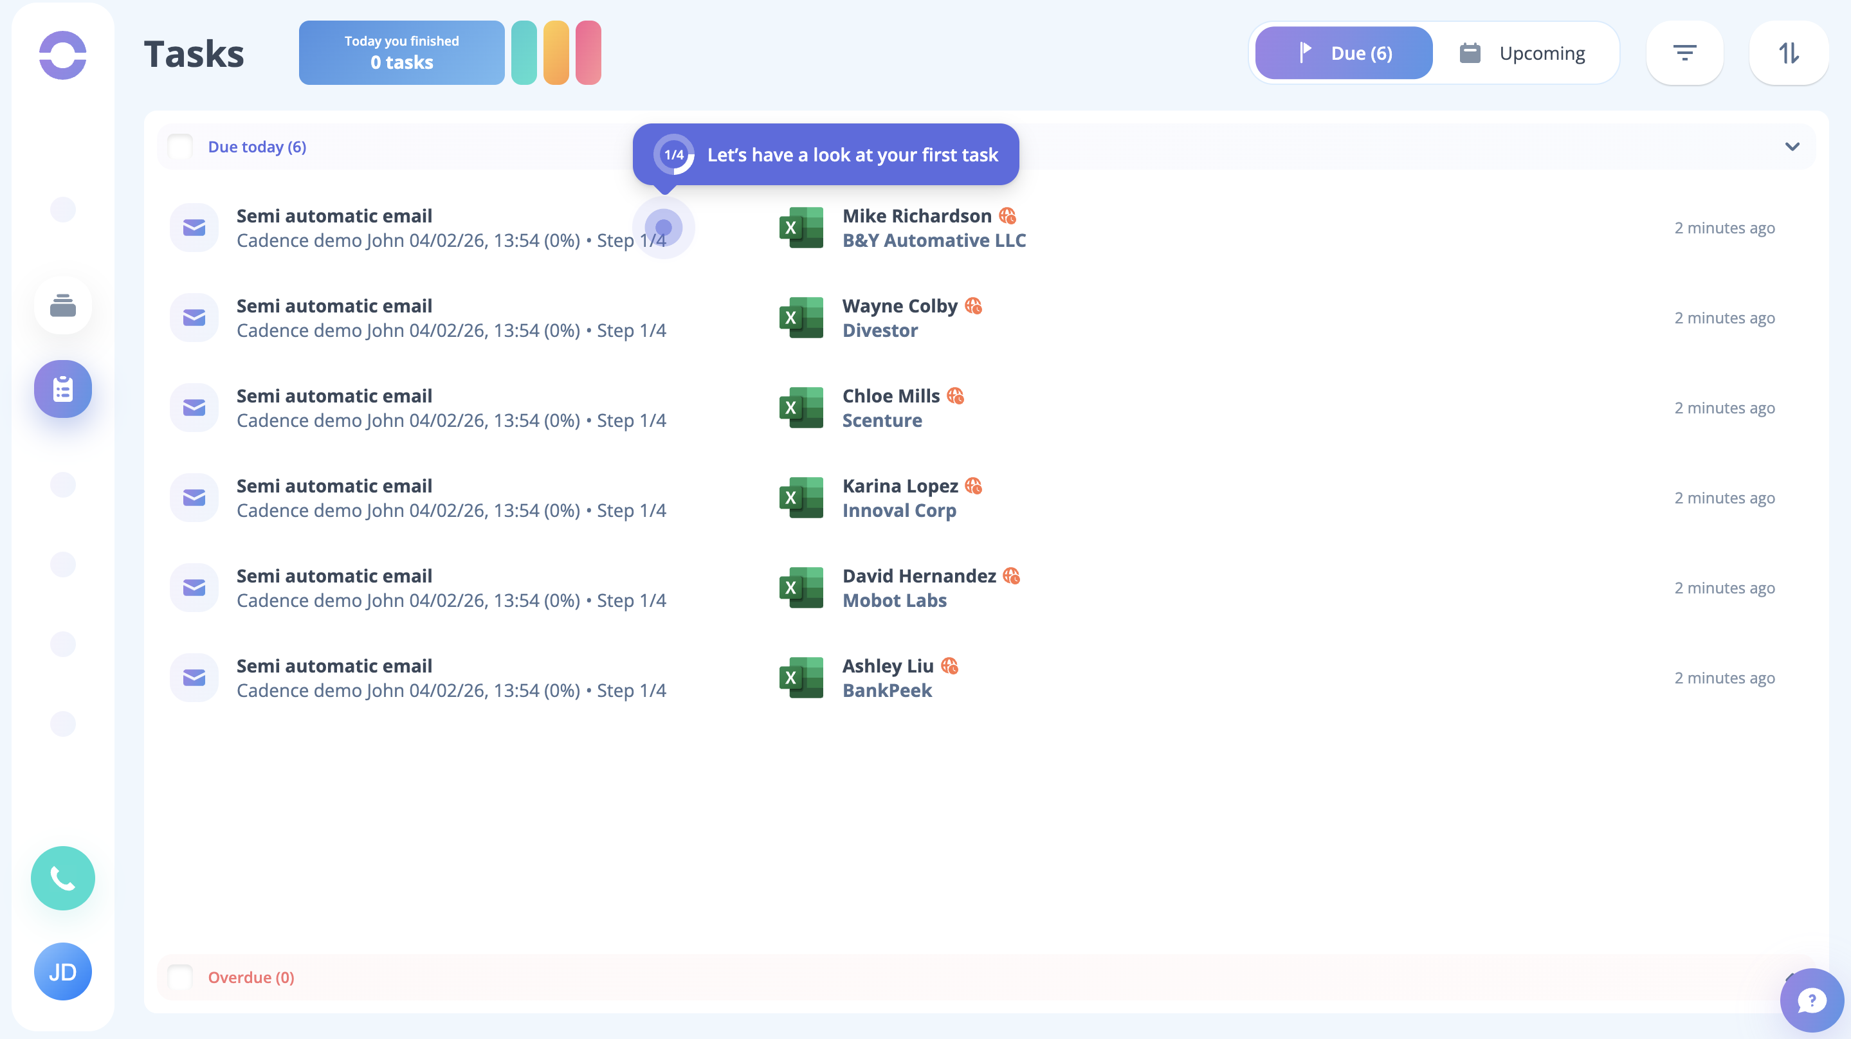Open the Innoval Corp company link
1851x1039 pixels.
pos(899,510)
